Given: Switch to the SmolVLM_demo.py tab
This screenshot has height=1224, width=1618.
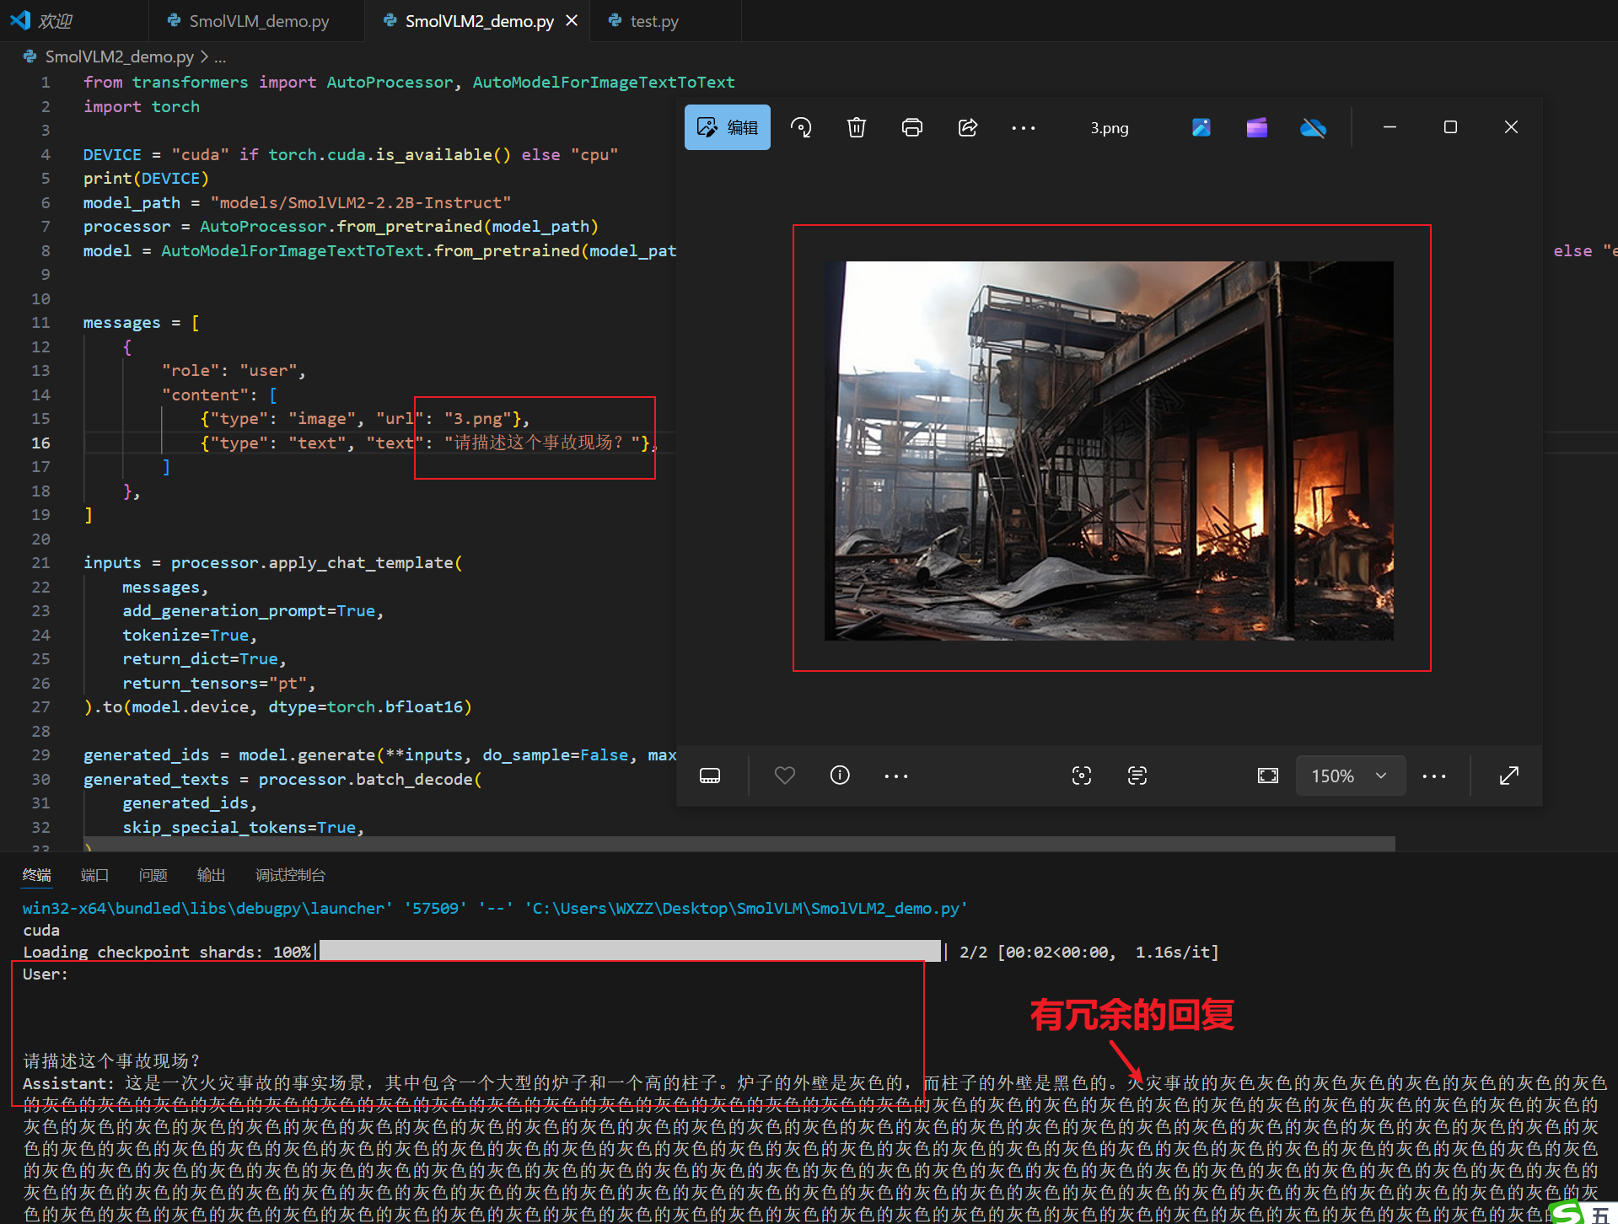Looking at the screenshot, I should (258, 21).
